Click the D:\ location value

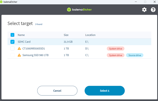point(87,48)
